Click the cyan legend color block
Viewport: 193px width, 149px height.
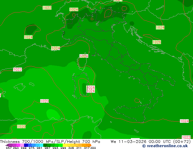[41, 145]
